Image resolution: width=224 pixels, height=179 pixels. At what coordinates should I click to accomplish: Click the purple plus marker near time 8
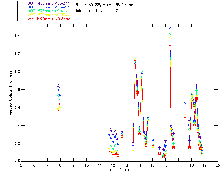pyautogui.click(x=58, y=83)
